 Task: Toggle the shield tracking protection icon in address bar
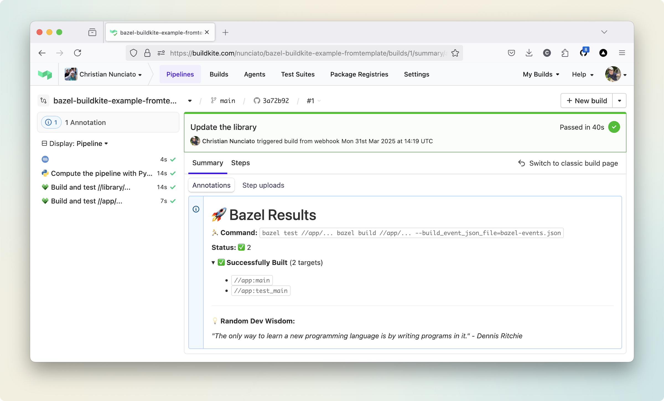tap(133, 53)
